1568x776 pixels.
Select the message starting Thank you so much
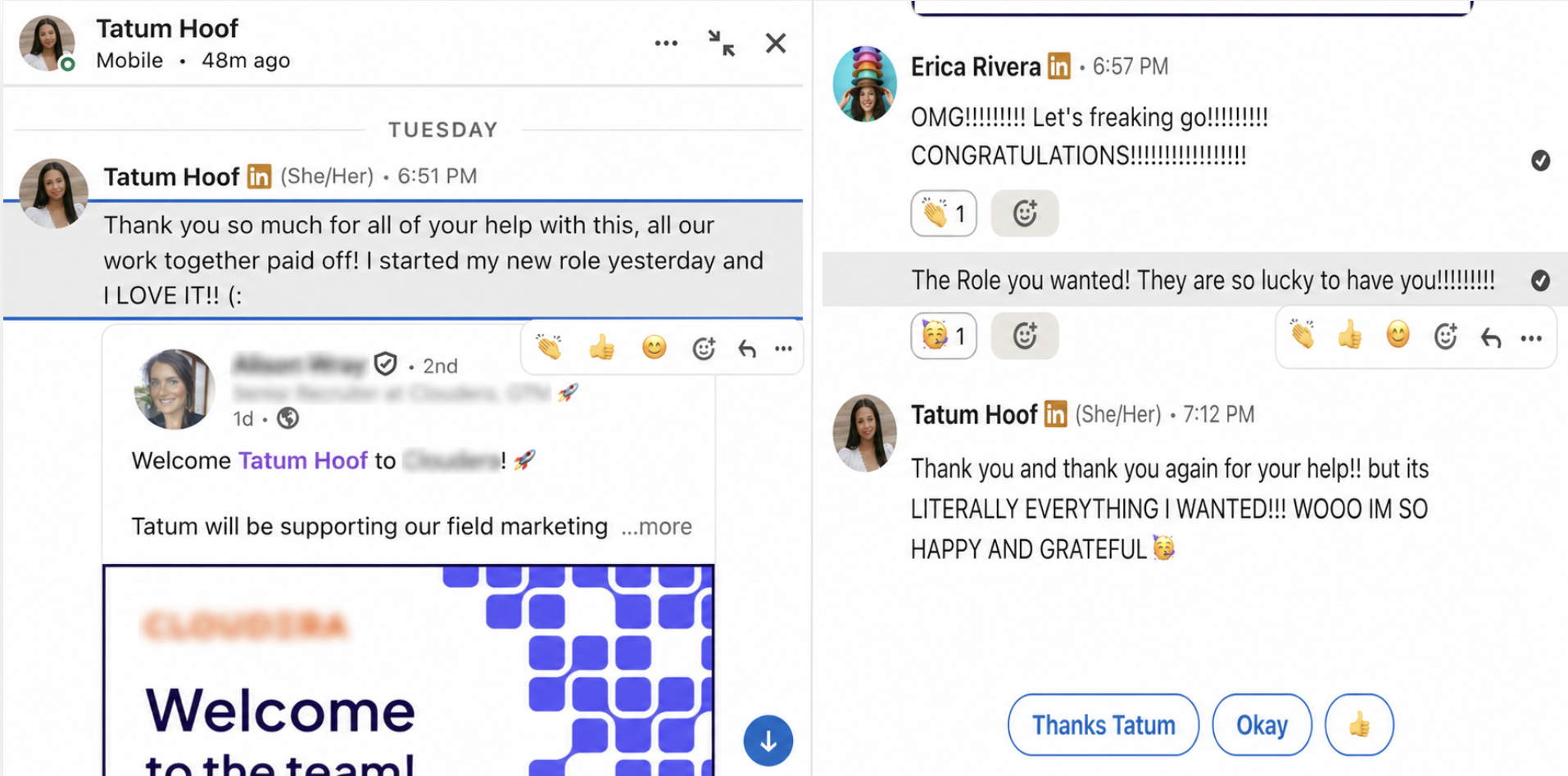click(433, 260)
